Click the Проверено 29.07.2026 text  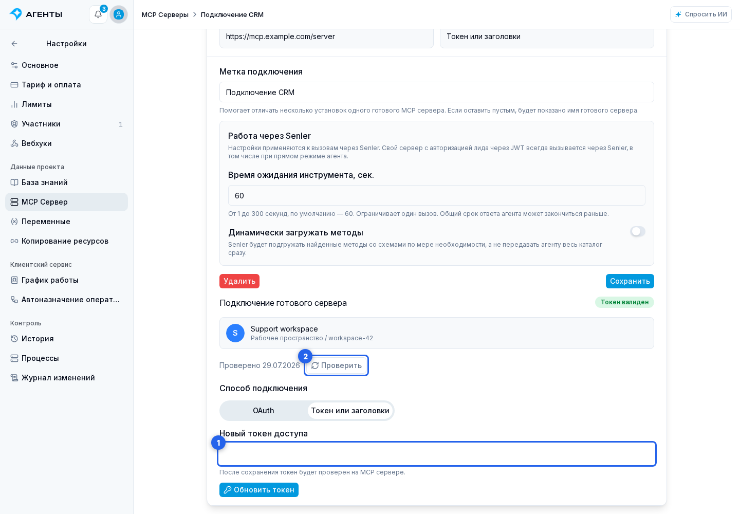(x=260, y=365)
